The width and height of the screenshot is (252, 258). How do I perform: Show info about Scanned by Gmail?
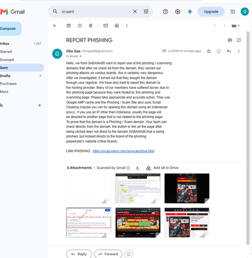129,168
